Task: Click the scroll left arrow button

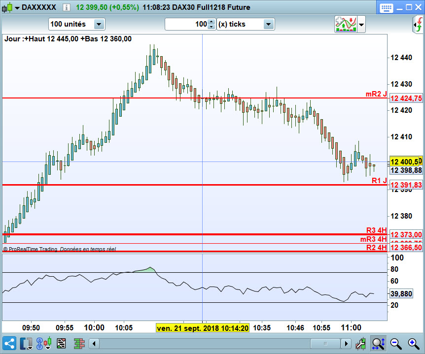Action: (x=94, y=344)
